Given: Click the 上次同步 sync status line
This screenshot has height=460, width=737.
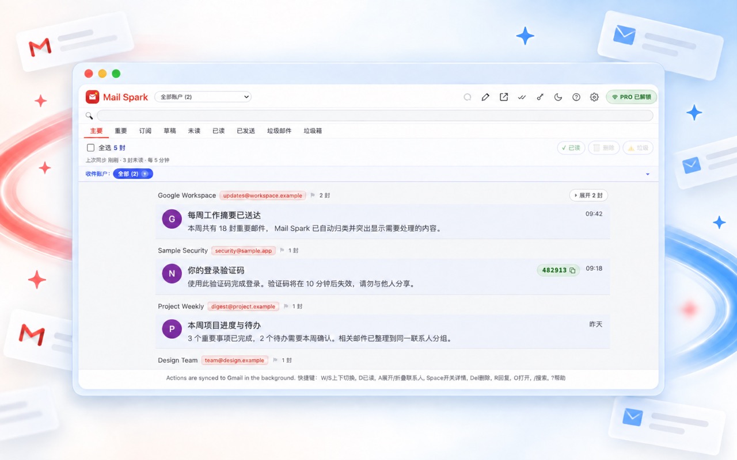Looking at the screenshot, I should pos(127,160).
